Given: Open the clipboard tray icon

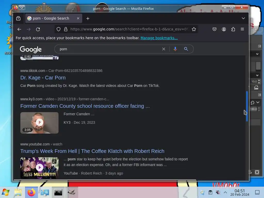Looking at the screenshot, I should point(210,192).
